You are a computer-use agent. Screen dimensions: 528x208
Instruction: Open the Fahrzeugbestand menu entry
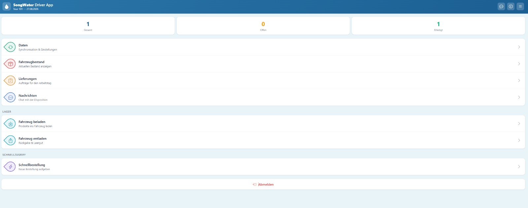[263, 64]
